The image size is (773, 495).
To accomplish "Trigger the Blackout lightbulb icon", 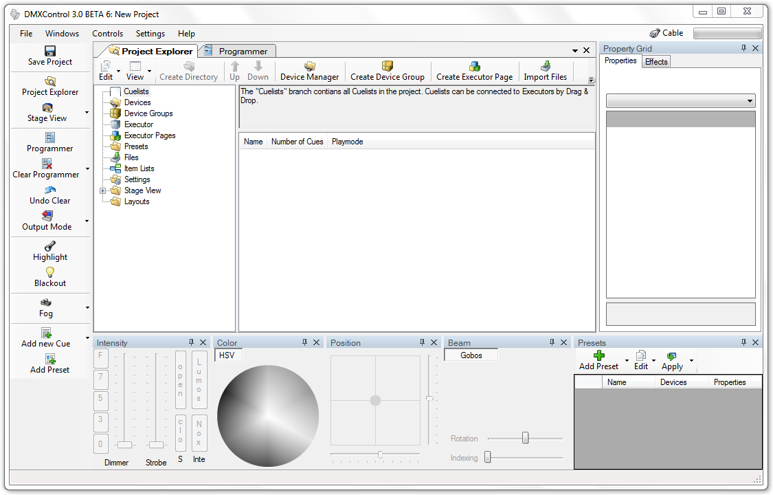I will (x=49, y=272).
